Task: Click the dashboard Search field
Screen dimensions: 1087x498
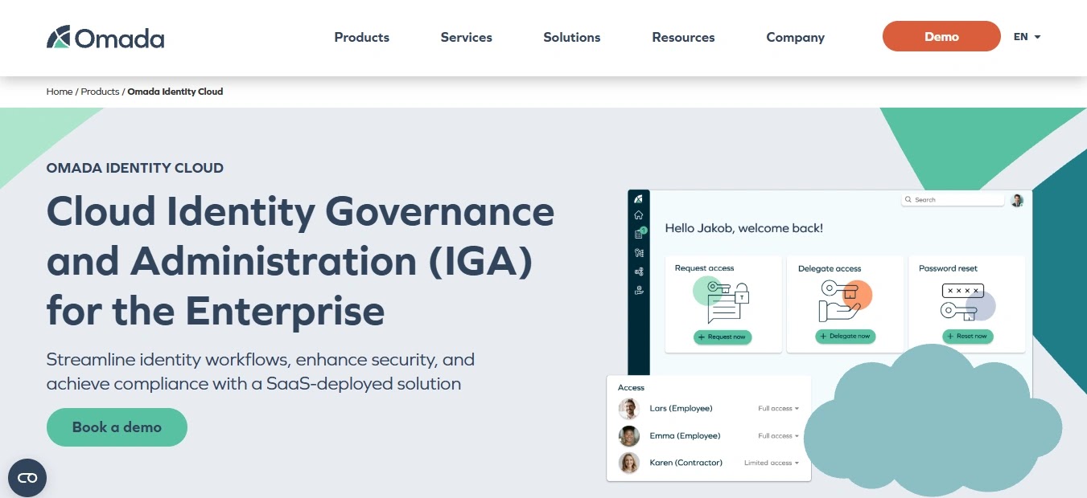Action: [x=953, y=199]
